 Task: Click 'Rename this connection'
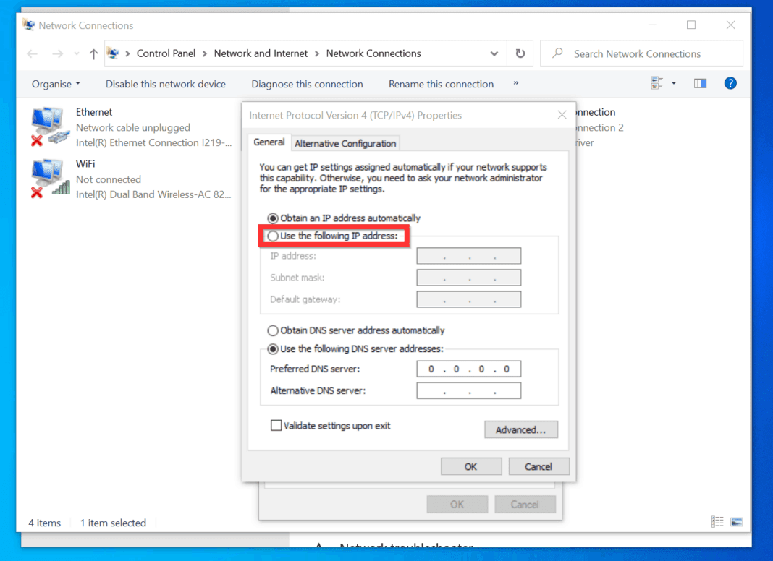pyautogui.click(x=442, y=85)
